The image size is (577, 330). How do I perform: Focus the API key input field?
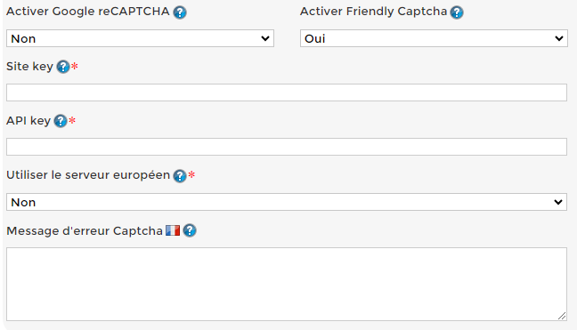(287, 147)
